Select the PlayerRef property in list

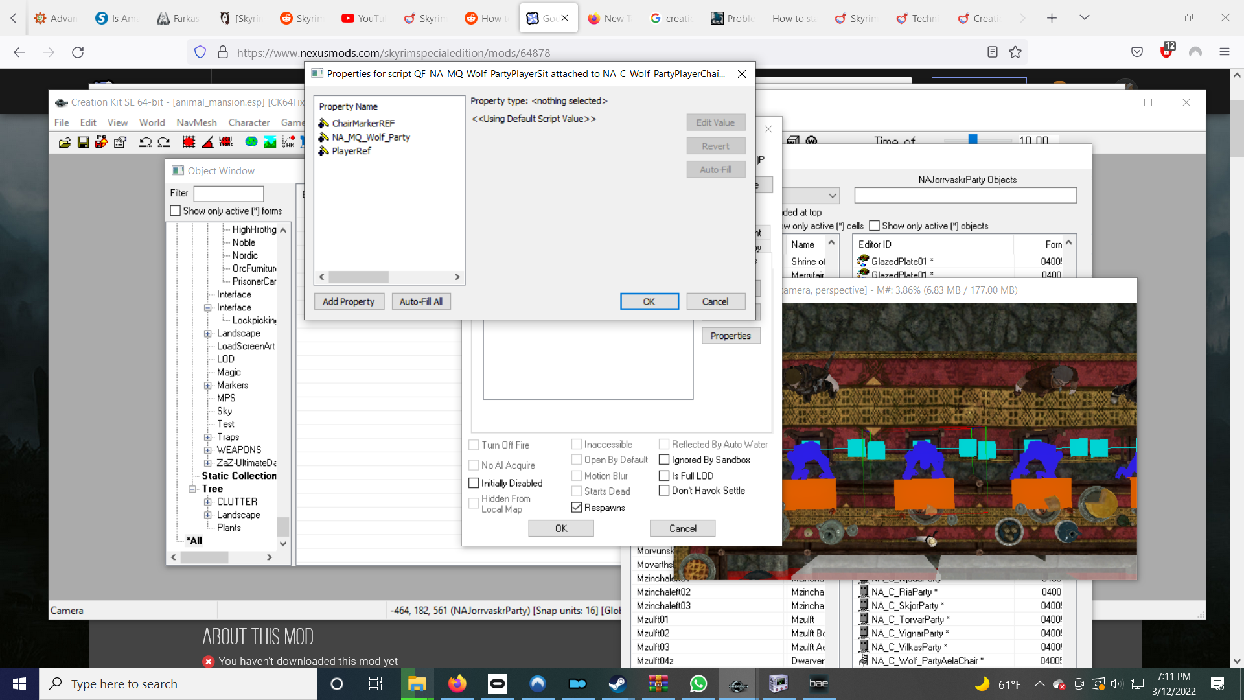(351, 151)
